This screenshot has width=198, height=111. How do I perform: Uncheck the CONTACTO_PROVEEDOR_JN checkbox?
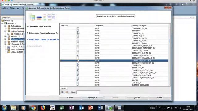point(78,63)
